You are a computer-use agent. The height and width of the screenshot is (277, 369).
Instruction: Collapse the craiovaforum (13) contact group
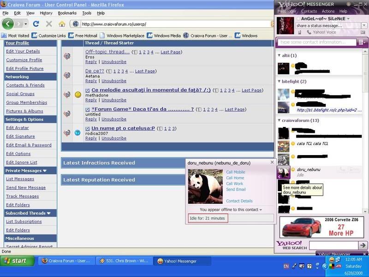[279, 120]
